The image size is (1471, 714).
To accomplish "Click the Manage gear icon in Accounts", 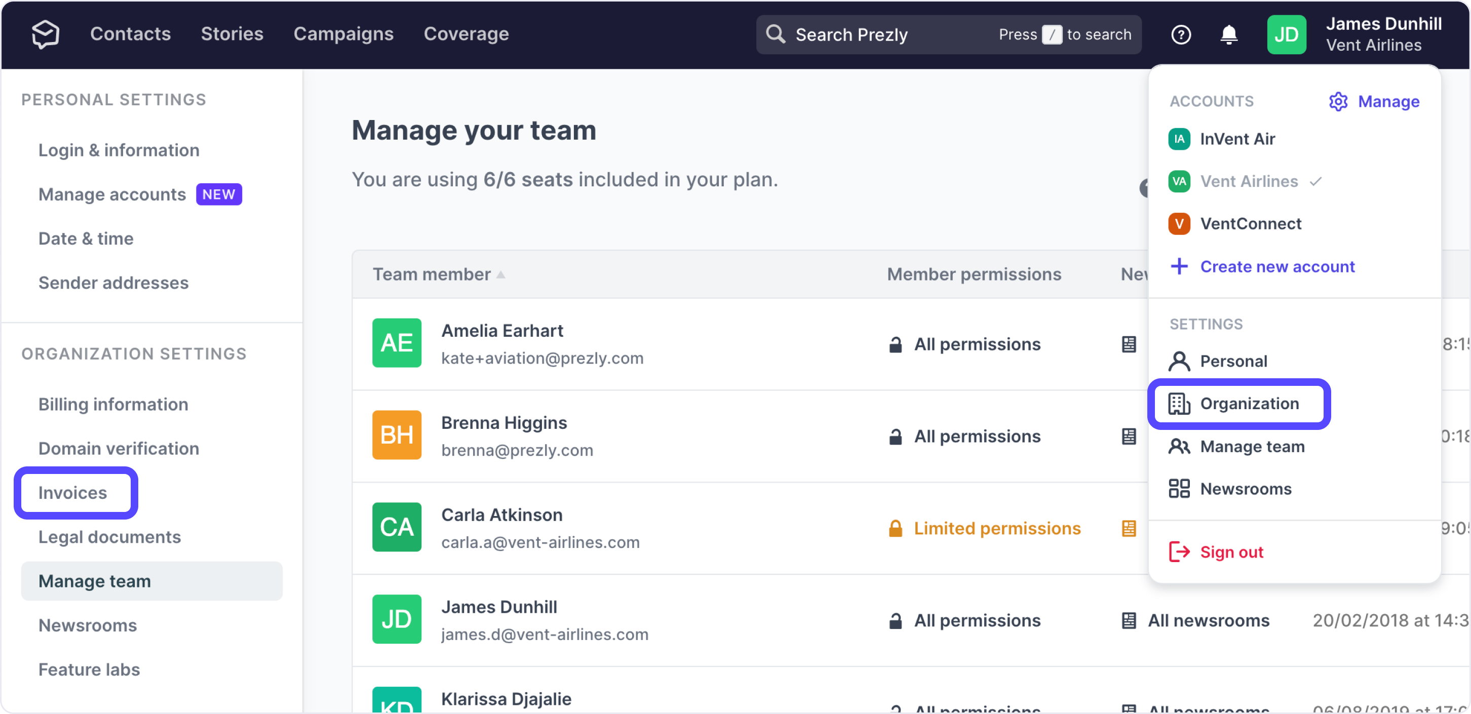I will click(1338, 102).
